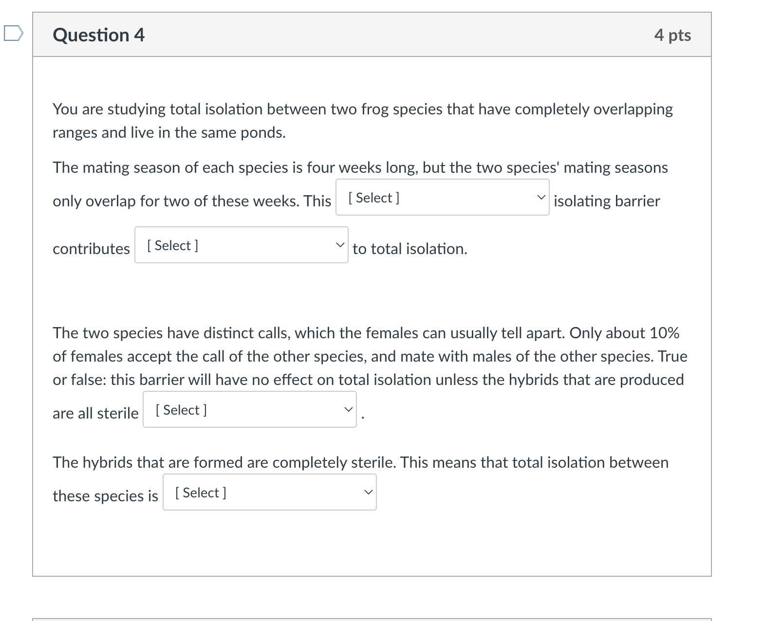Click the word contributes before the dropdown
782x621 pixels.
91,249
